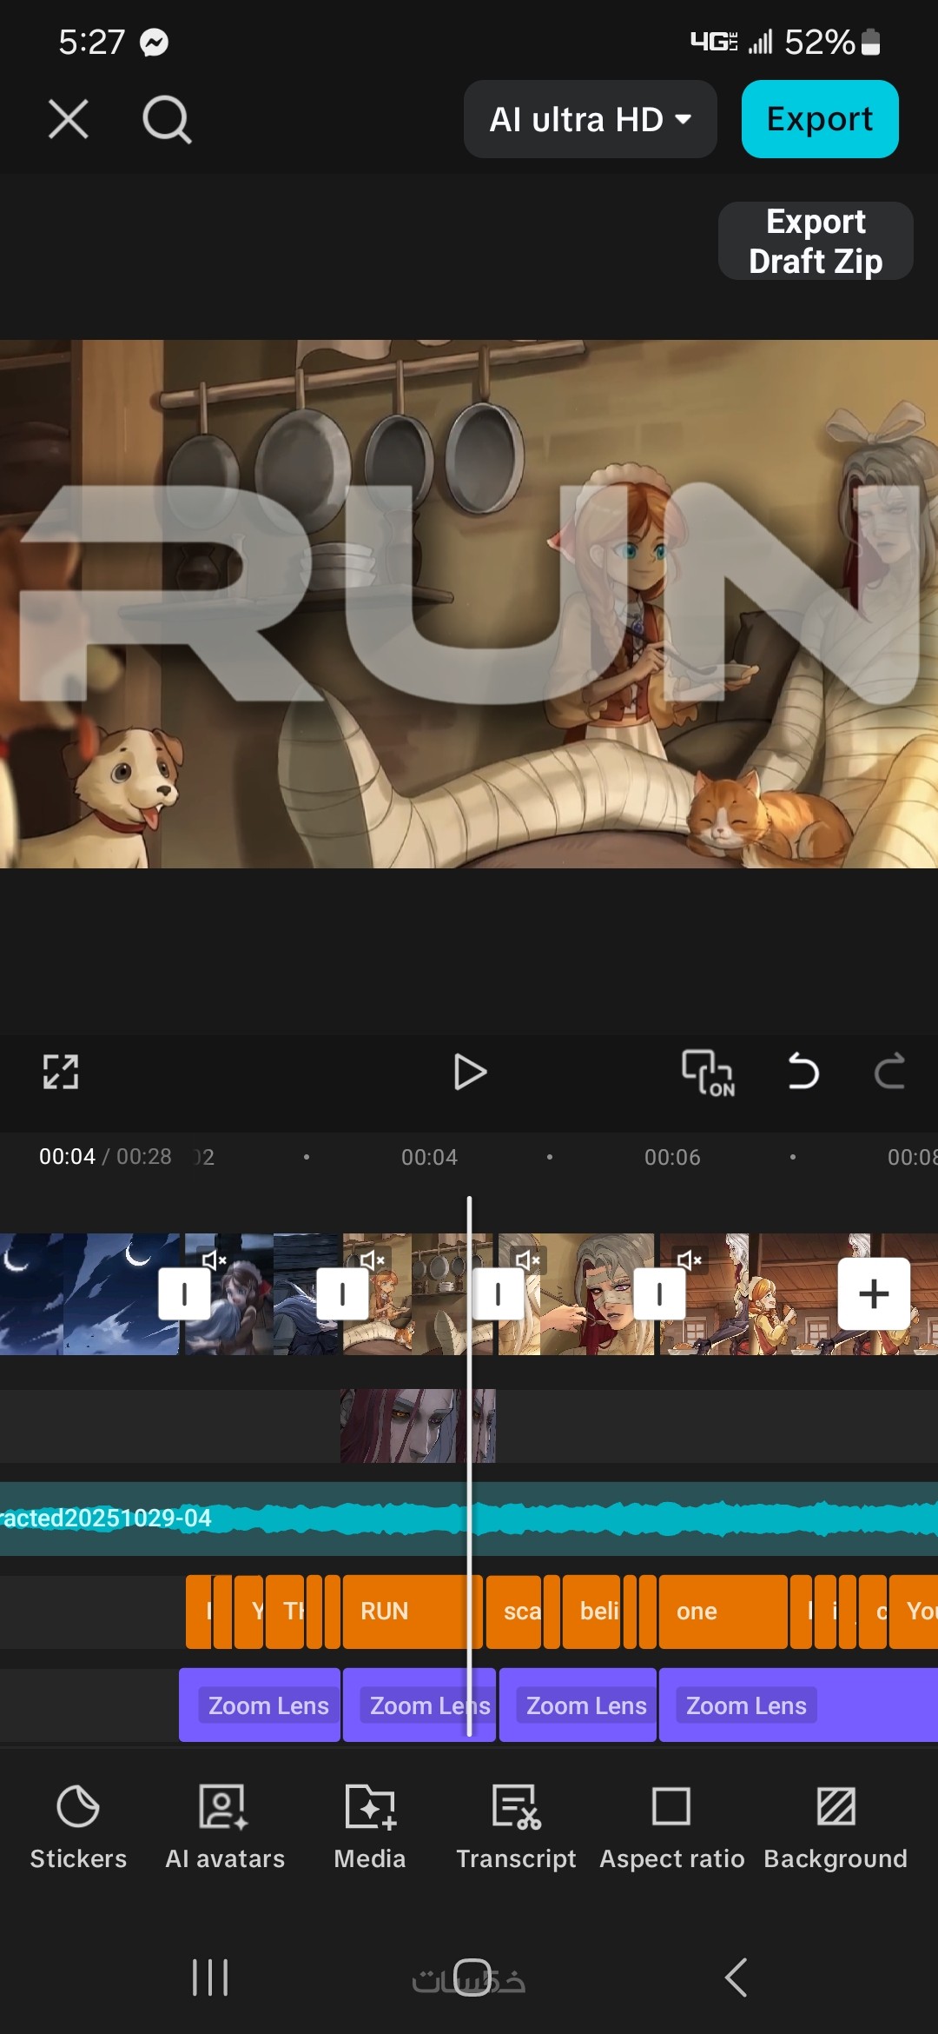Tap the Export Draft Zip button
The width and height of the screenshot is (938, 2034).
(x=816, y=241)
